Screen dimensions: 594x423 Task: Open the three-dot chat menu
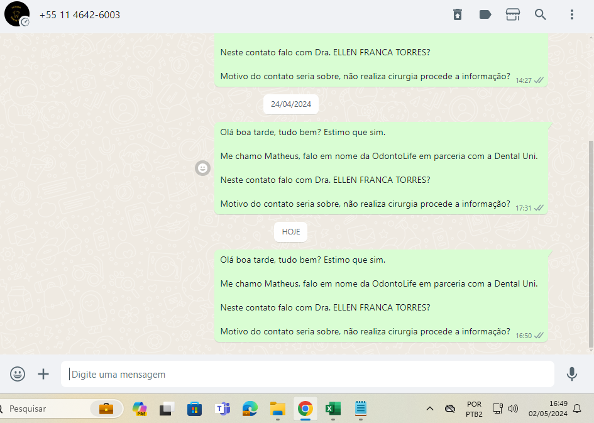571,14
